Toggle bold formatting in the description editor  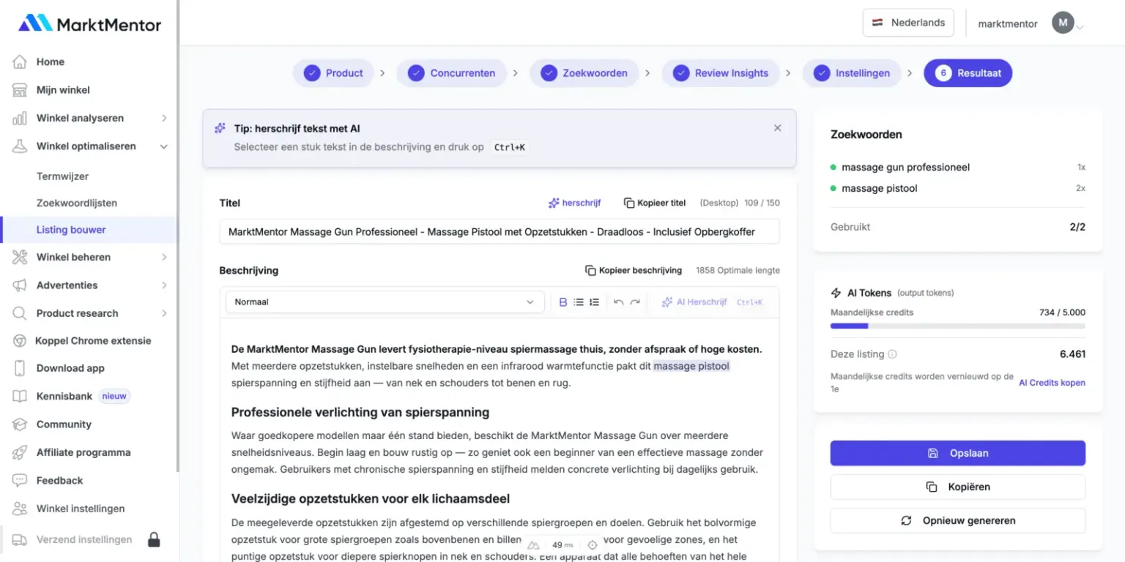[563, 302]
